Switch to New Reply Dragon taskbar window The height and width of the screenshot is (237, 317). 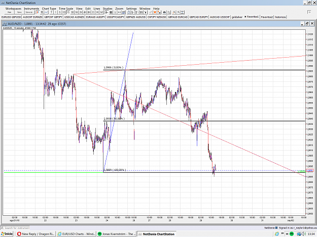[36, 234]
